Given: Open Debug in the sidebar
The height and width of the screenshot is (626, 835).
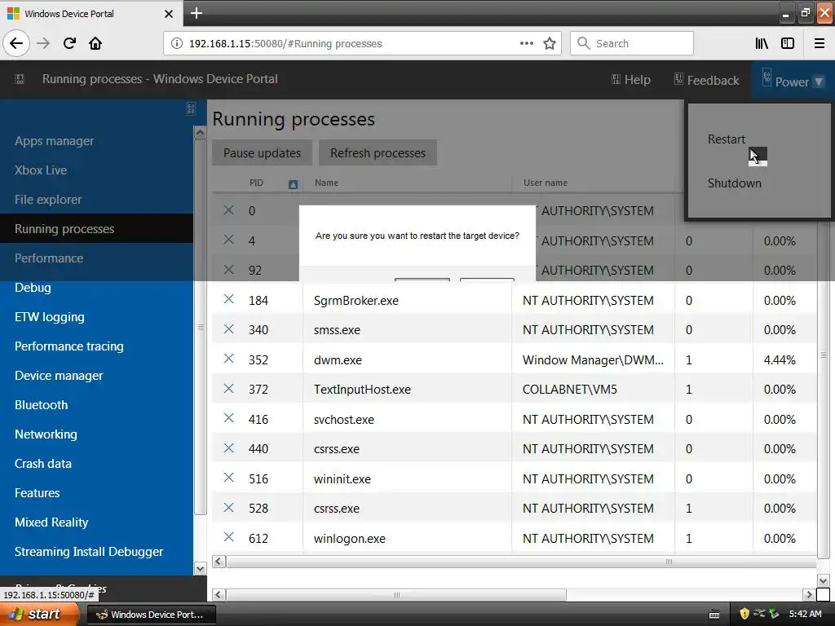Looking at the screenshot, I should pyautogui.click(x=33, y=288).
